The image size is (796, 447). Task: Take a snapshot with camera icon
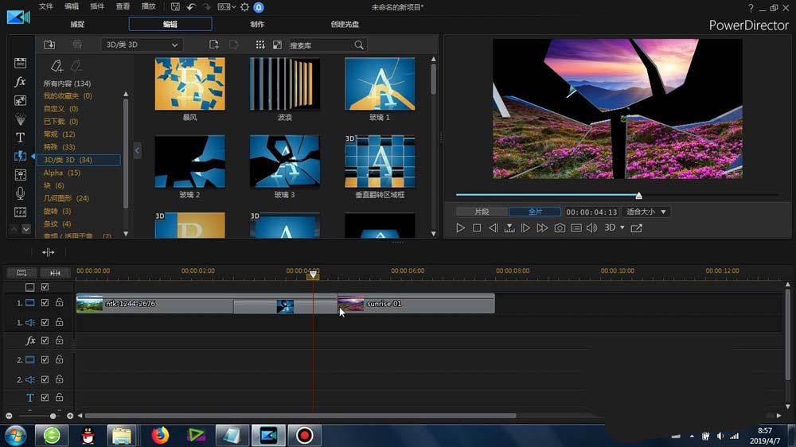coord(560,227)
